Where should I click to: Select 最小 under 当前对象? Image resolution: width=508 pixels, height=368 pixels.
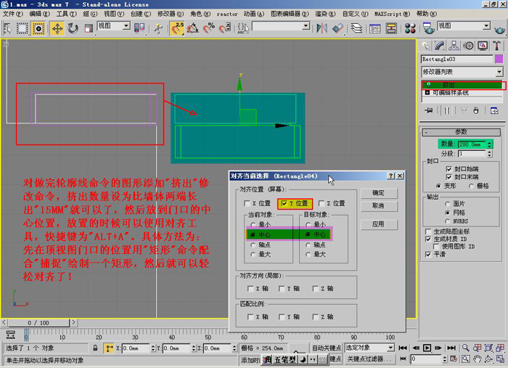(253, 224)
